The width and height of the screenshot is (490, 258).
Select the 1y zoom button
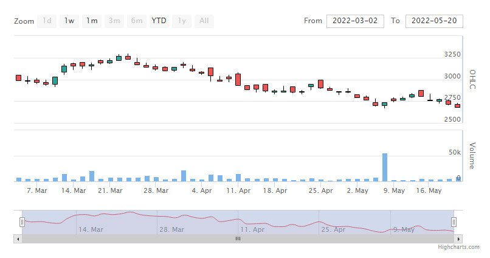tap(182, 21)
